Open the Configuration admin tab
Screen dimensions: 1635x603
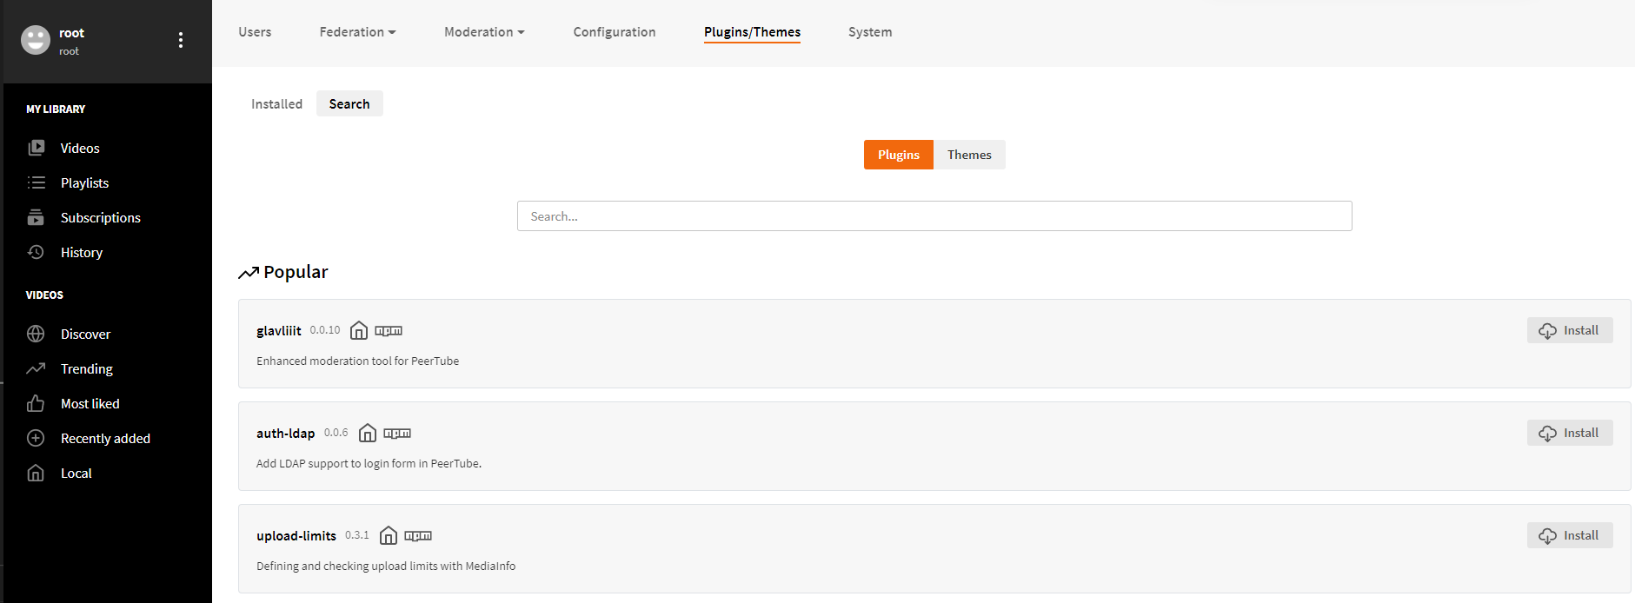tap(615, 32)
